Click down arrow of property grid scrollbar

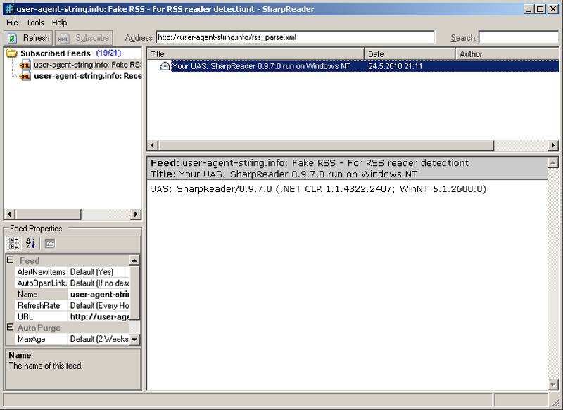click(134, 340)
